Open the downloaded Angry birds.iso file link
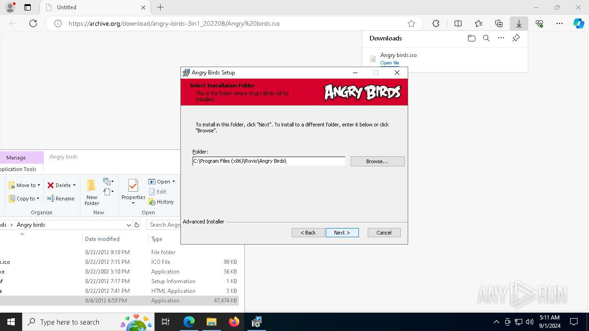 [389, 63]
